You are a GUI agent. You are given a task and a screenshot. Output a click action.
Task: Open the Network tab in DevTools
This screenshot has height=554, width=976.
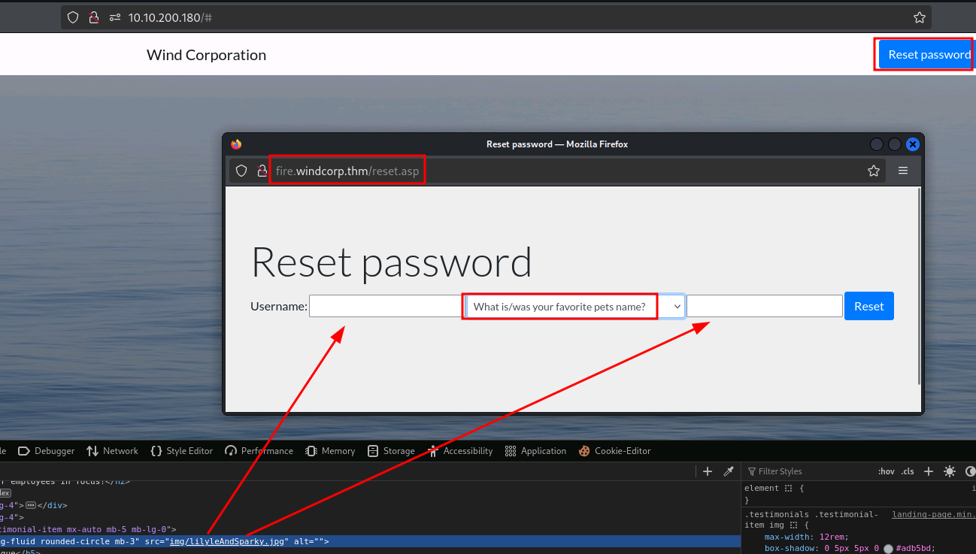pos(113,451)
